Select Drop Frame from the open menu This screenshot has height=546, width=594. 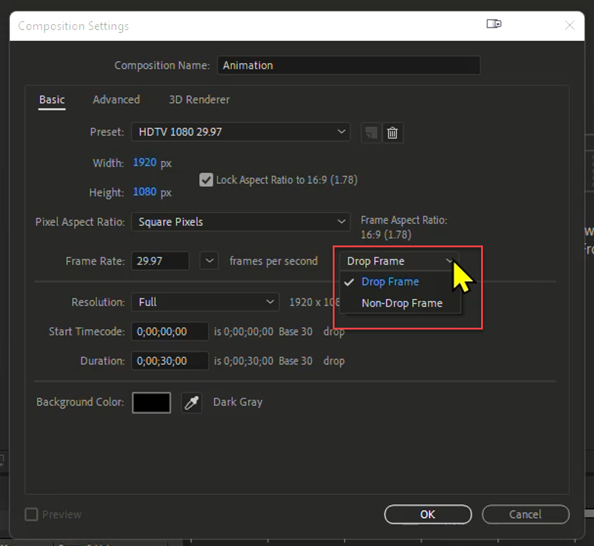click(x=389, y=282)
